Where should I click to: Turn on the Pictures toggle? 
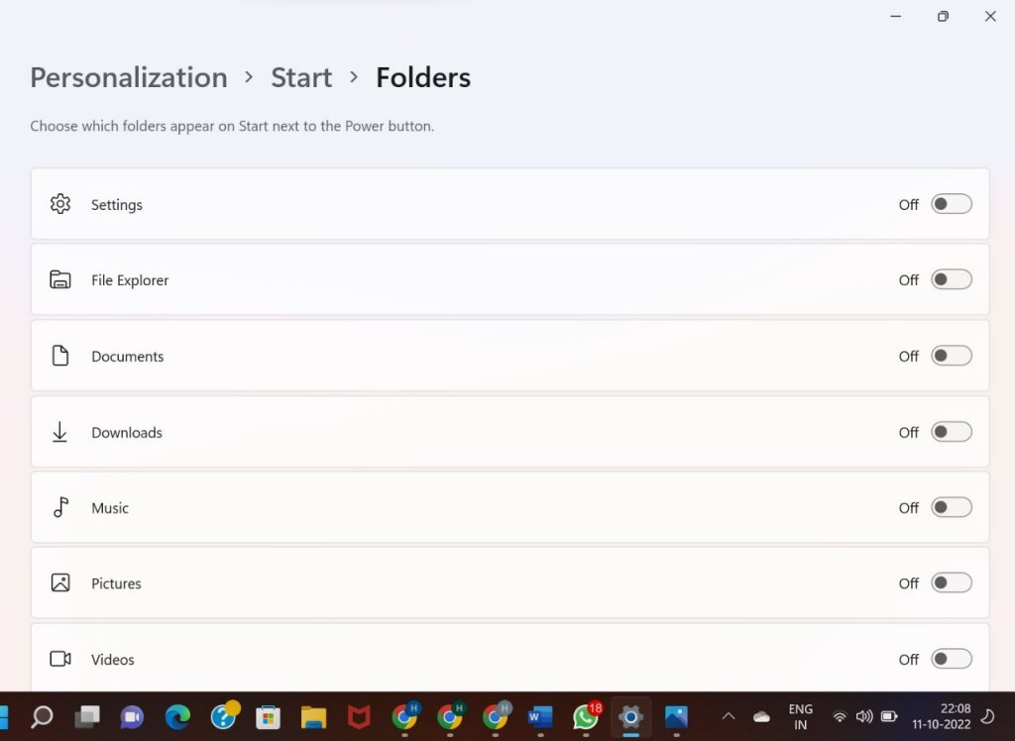click(951, 583)
